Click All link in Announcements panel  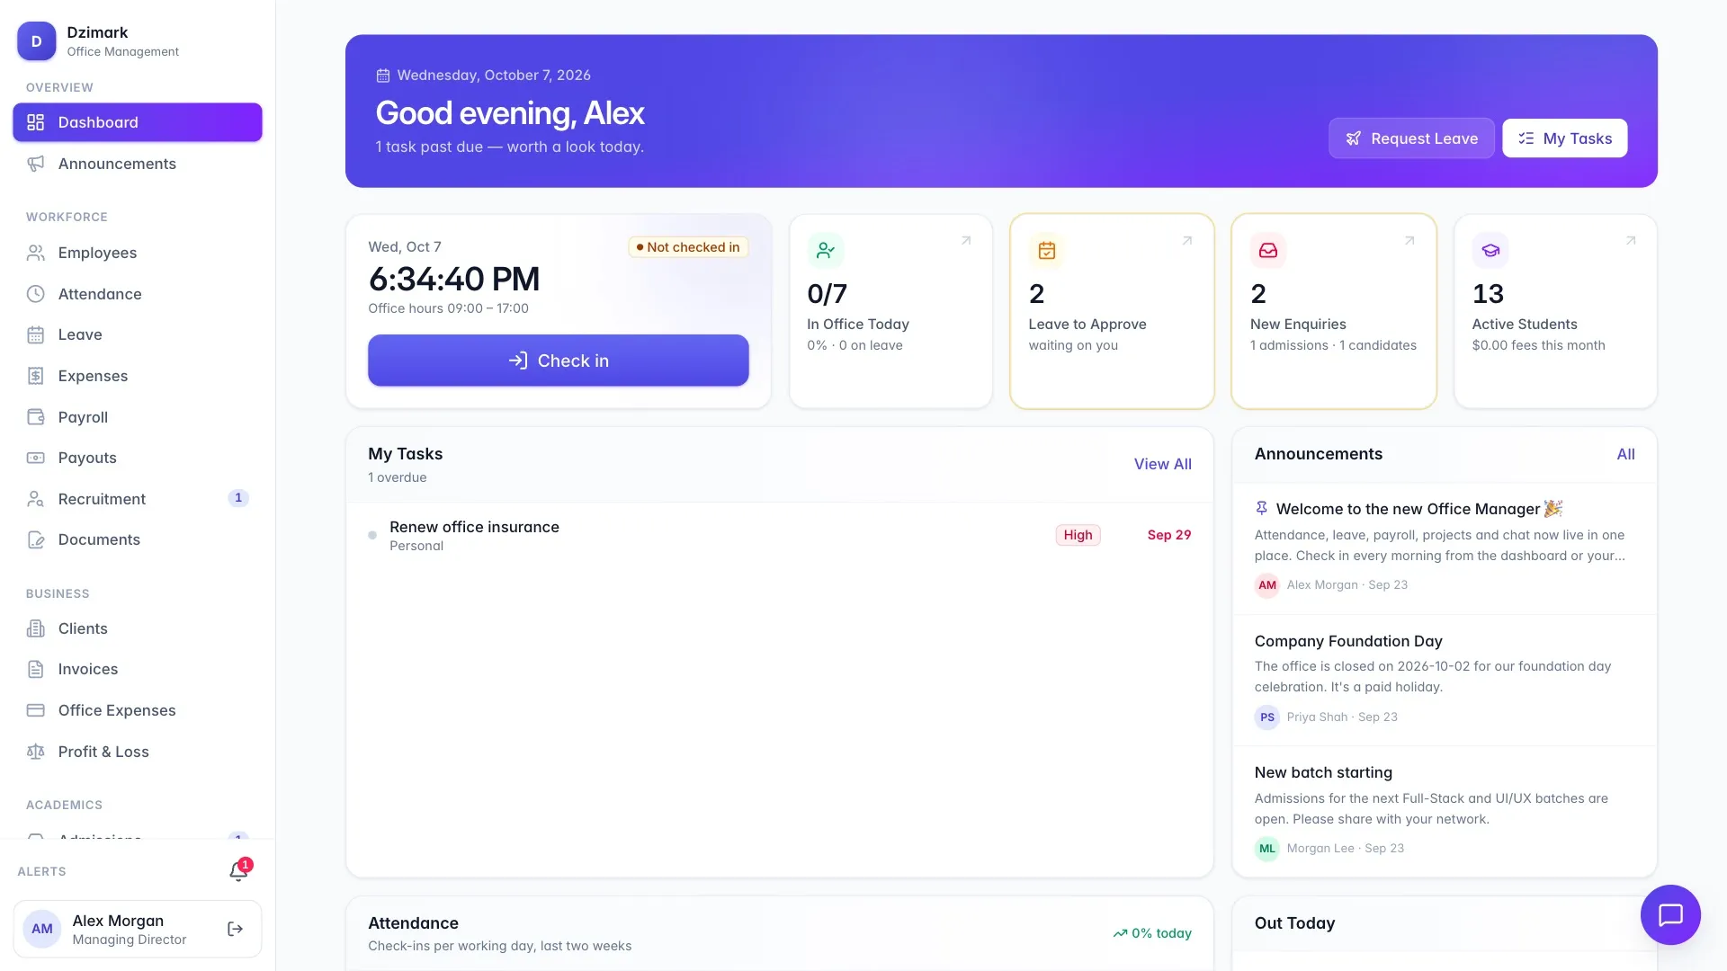(x=1625, y=454)
